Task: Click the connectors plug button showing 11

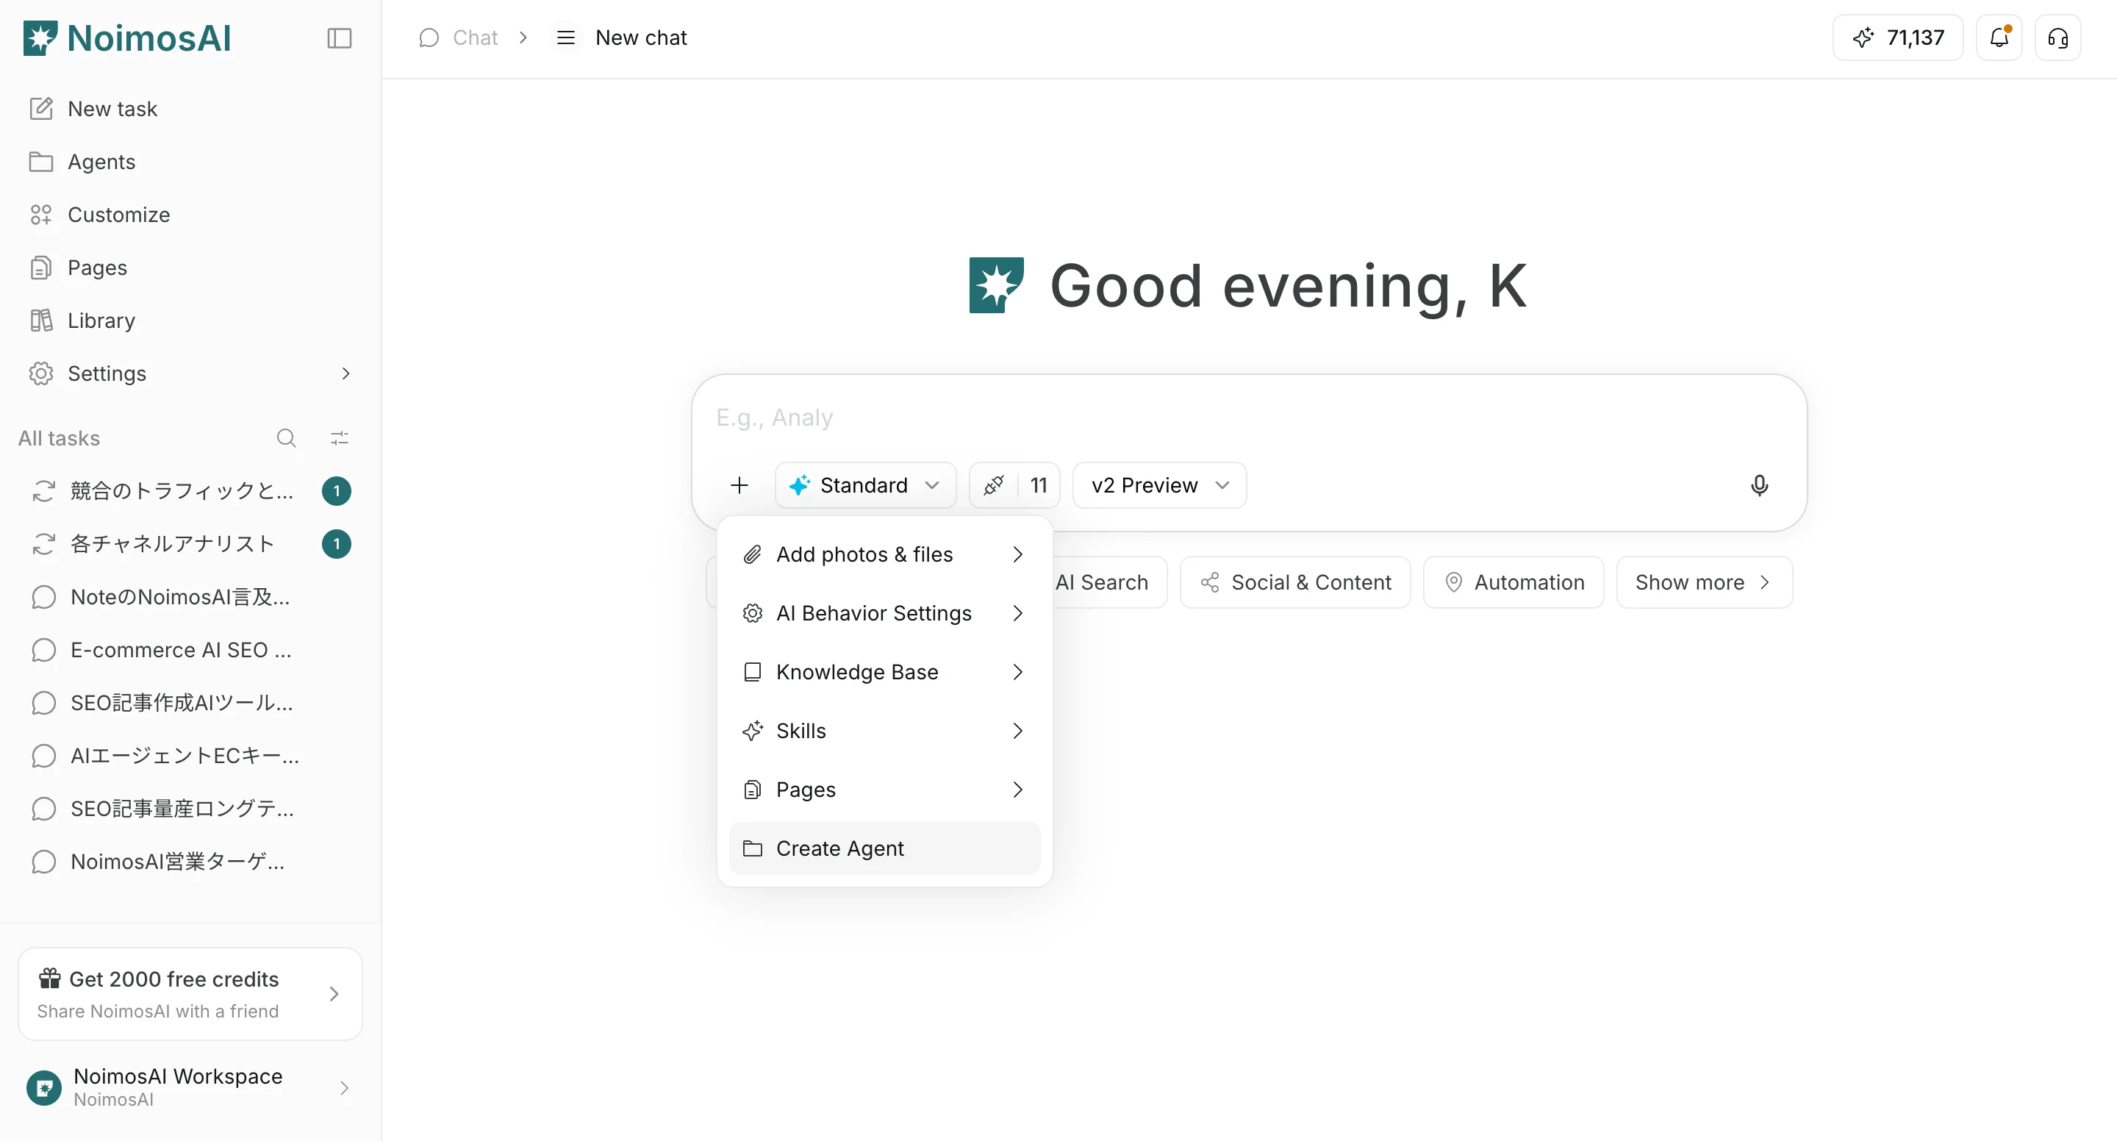Action: click(x=1014, y=485)
